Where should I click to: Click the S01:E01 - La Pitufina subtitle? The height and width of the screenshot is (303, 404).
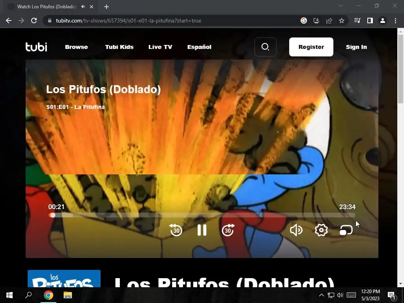click(x=75, y=107)
